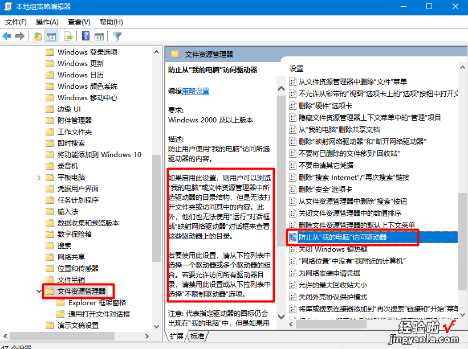The image size is (468, 349).
Task: Switch to the 标准 tab
Action: click(197, 336)
